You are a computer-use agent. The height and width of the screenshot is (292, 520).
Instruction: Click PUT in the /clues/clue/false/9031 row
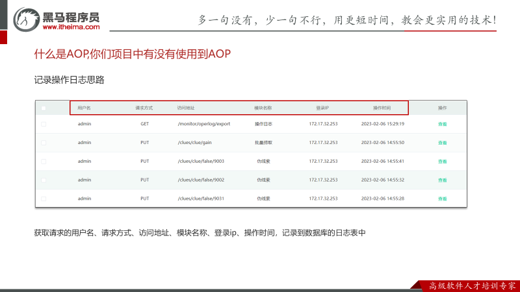(144, 199)
